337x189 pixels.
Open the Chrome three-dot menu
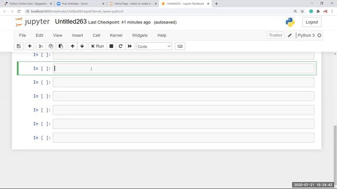click(x=332, y=12)
